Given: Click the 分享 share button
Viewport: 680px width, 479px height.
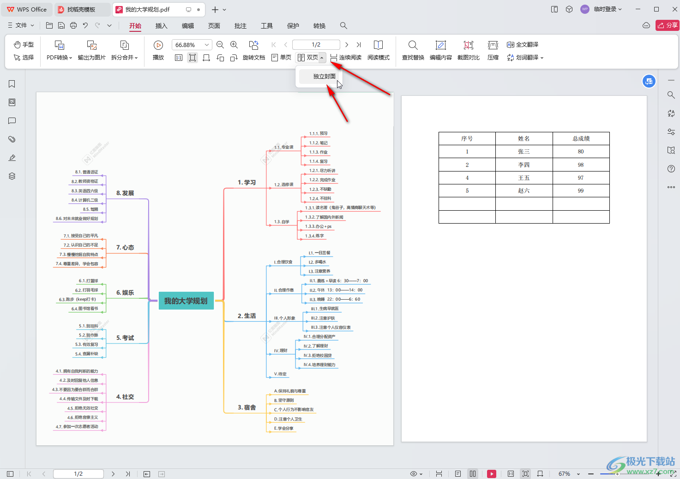Looking at the screenshot, I should coord(667,25).
